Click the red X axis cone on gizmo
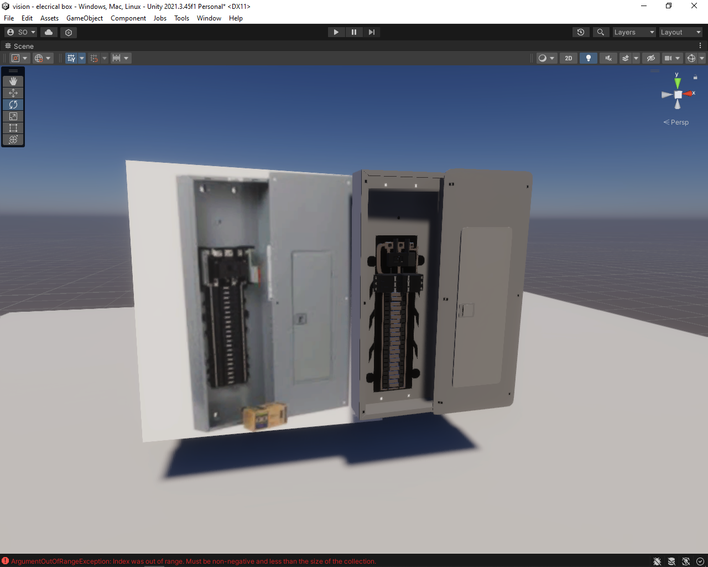The height and width of the screenshot is (567, 708). pos(688,94)
